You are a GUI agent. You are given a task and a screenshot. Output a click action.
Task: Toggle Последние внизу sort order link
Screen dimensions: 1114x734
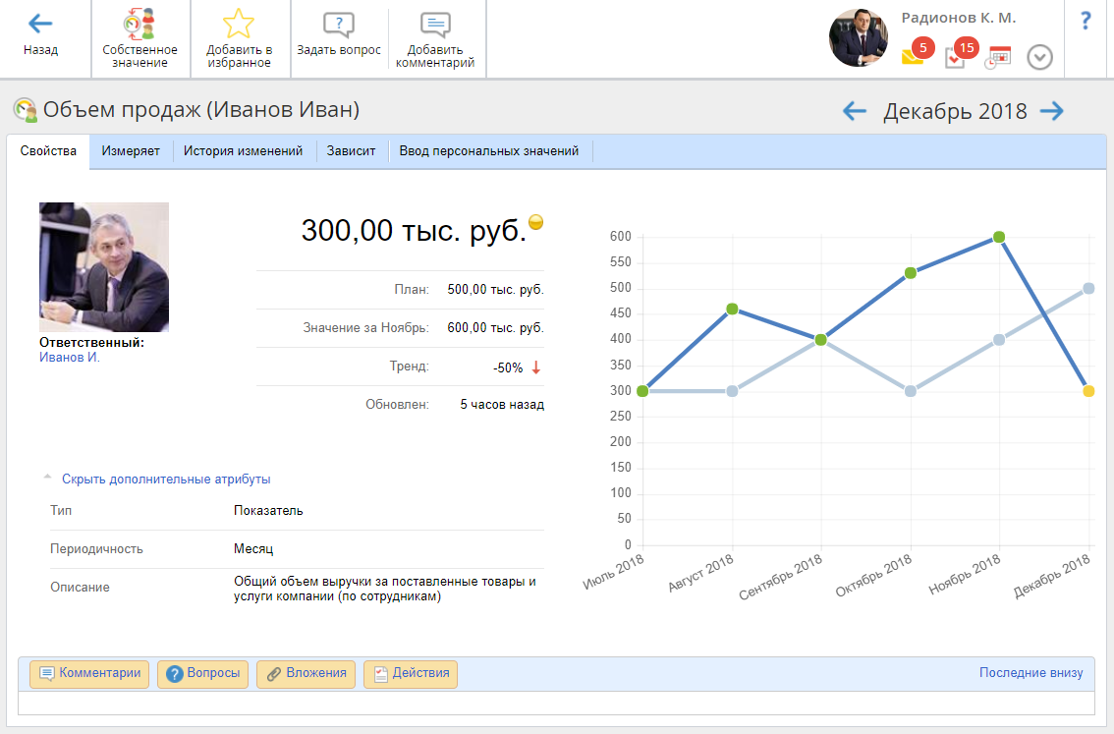[x=1030, y=673]
